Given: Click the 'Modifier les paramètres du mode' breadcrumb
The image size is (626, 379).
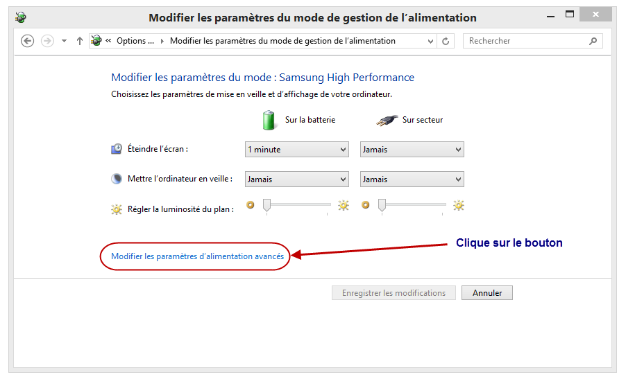Looking at the screenshot, I should [x=282, y=41].
